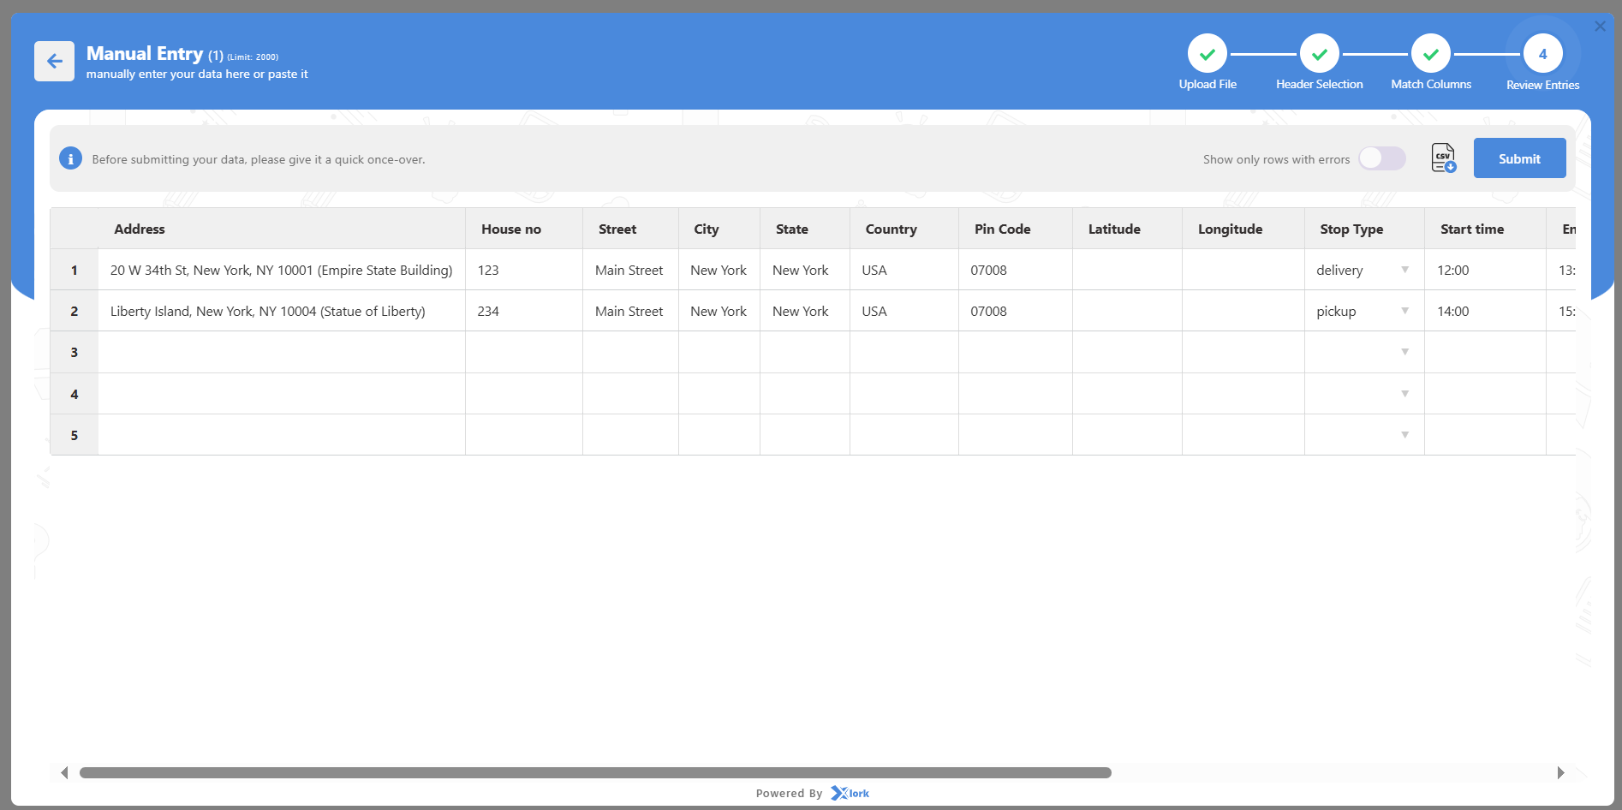Expand Stop Type dropdown in row 3
Viewport: 1622px width, 810px height.
click(x=1404, y=352)
